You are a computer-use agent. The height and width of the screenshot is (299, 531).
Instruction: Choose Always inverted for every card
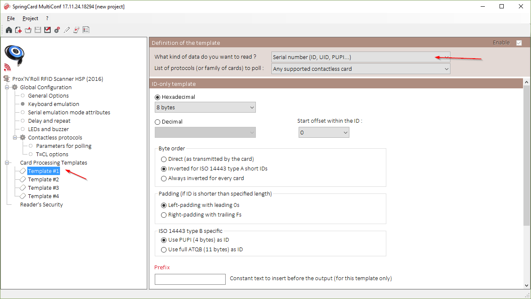(164, 178)
